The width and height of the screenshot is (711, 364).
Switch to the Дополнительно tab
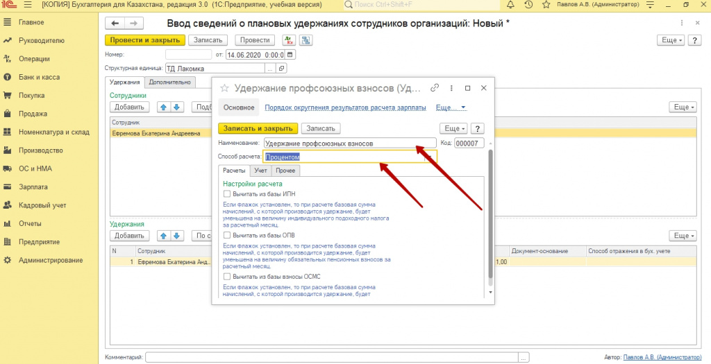coord(170,82)
